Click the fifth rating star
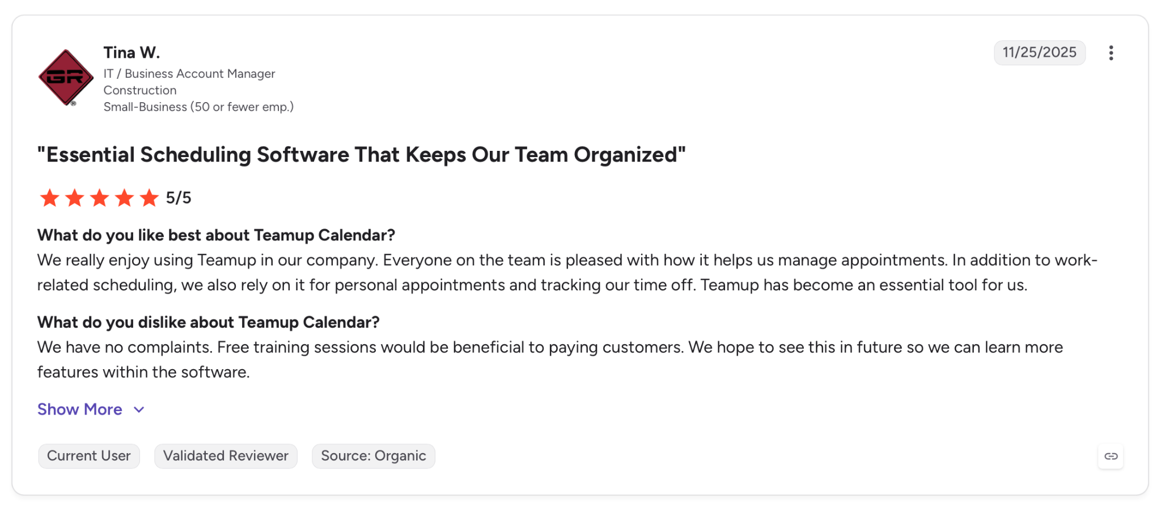Screen dimensions: 1161x507 pos(149,198)
